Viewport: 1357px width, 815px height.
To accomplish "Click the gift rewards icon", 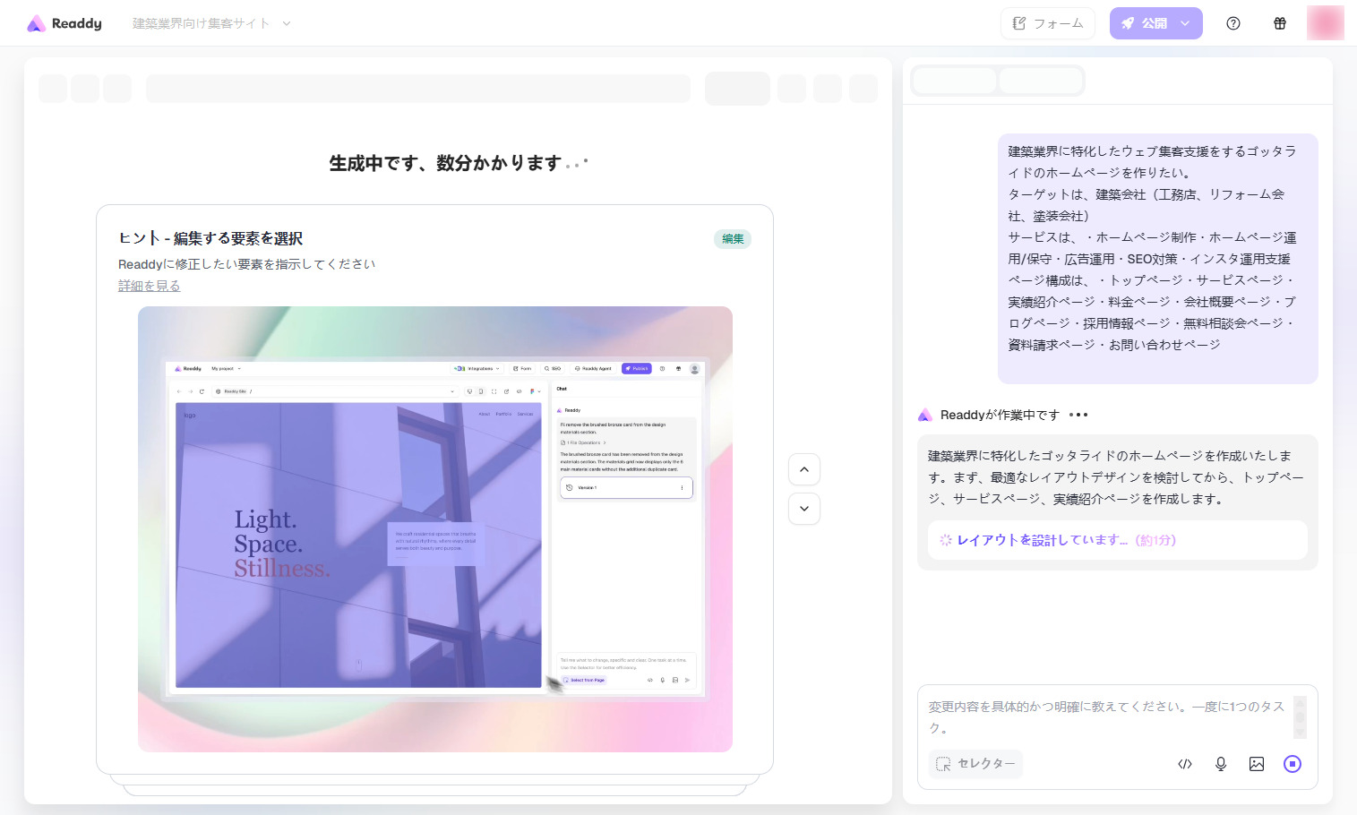I will (x=1280, y=24).
